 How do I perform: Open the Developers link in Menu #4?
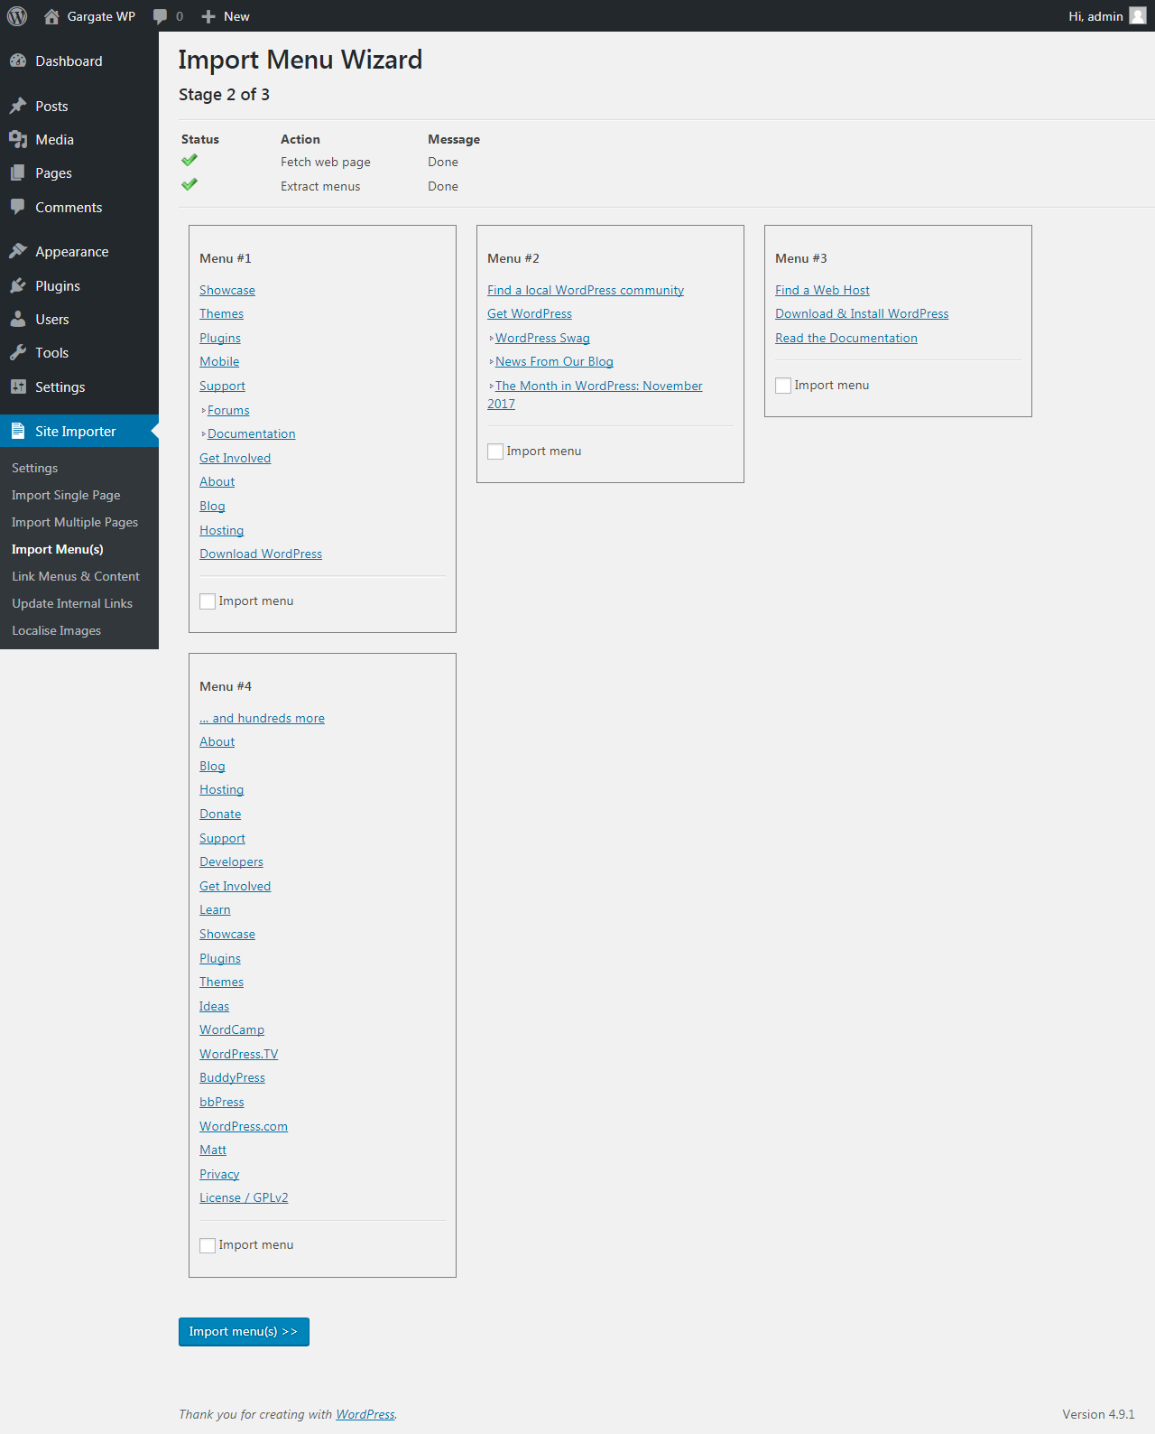231,861
